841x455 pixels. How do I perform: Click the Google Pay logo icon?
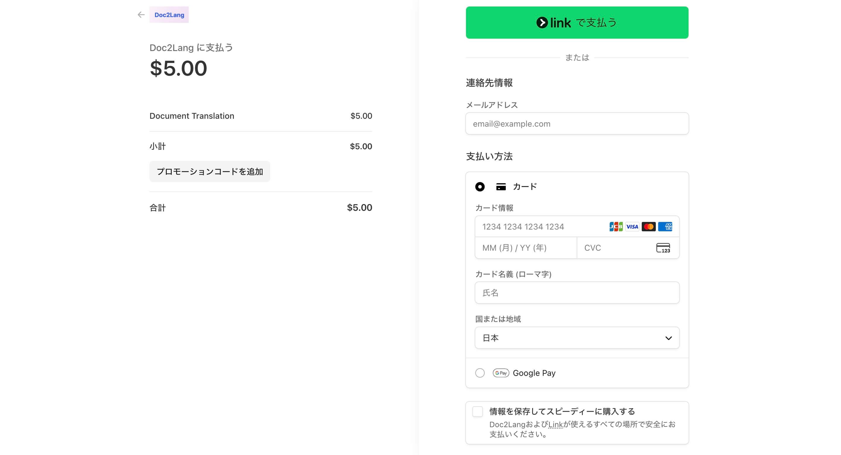(x=501, y=373)
